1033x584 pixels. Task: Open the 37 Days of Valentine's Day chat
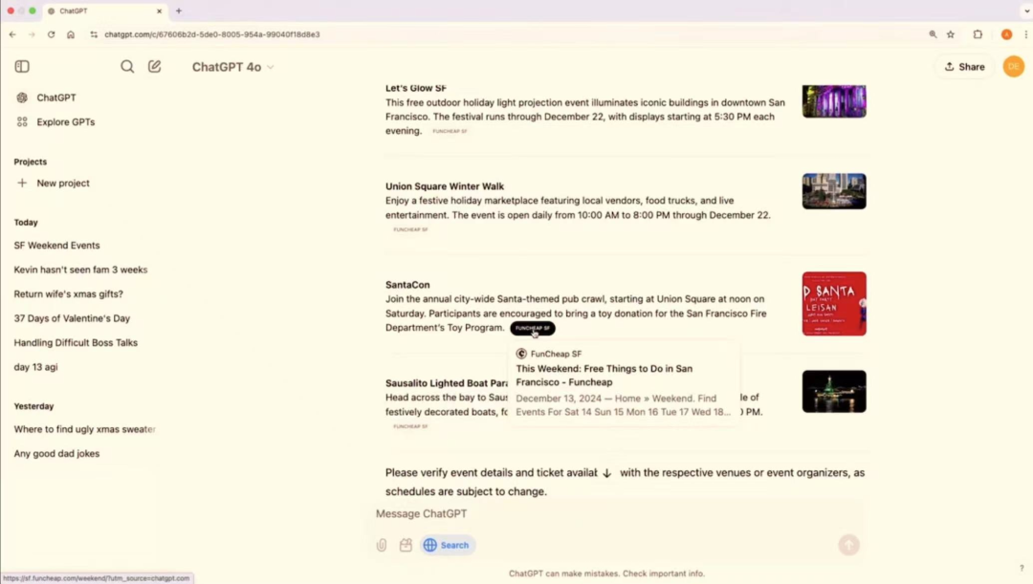click(72, 318)
